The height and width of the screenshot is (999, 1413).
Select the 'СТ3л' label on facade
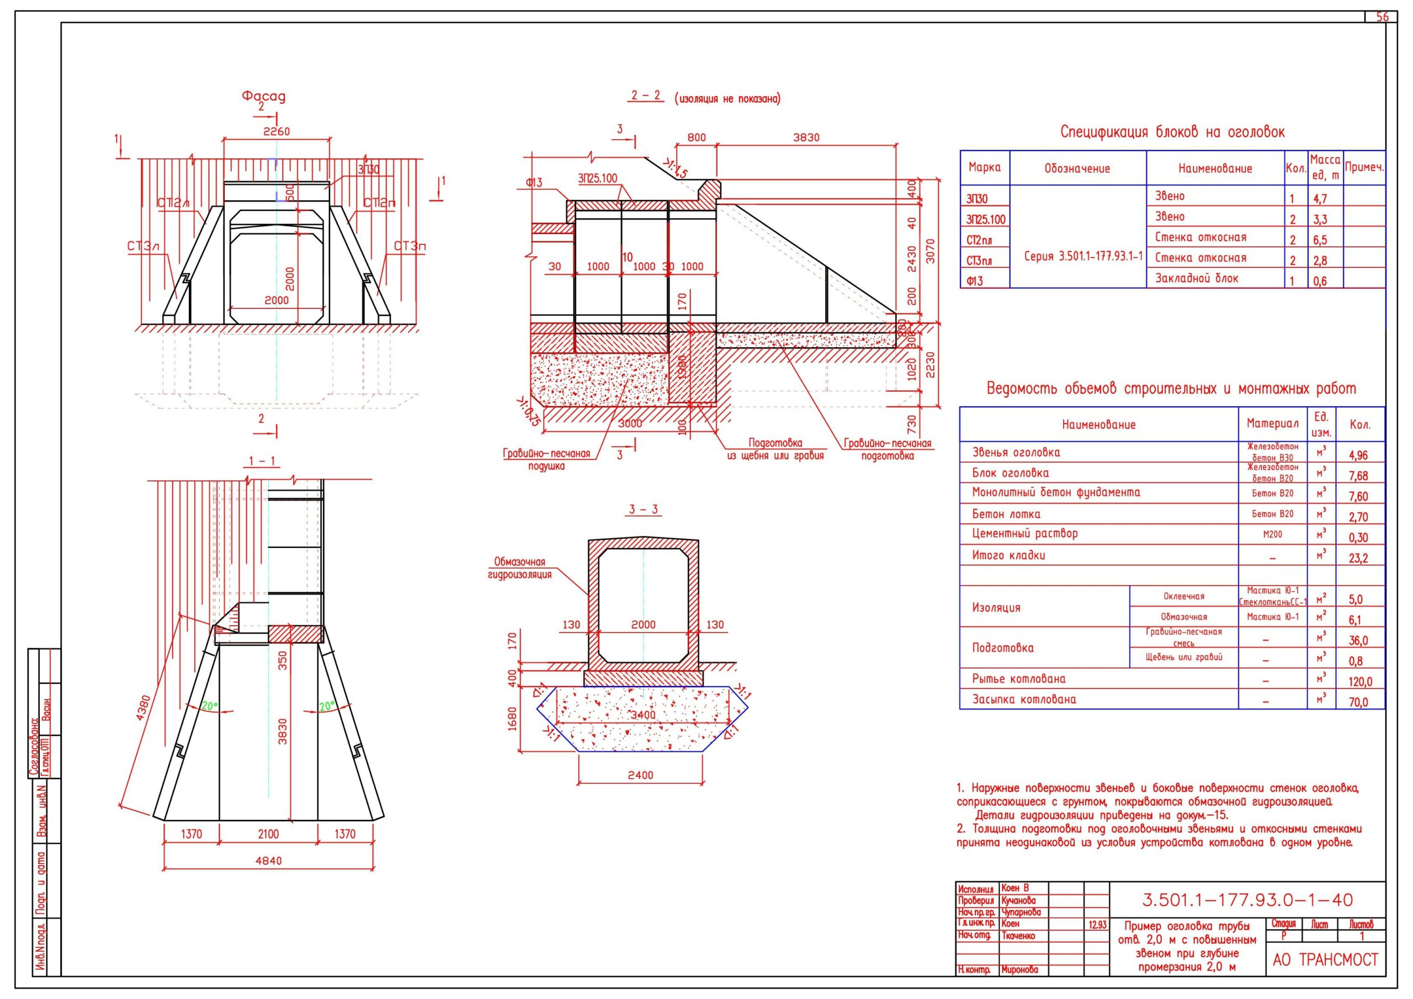tap(143, 247)
